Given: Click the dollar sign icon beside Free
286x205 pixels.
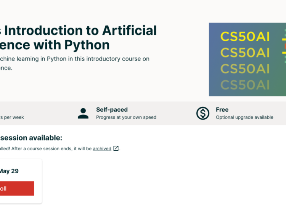Looking at the screenshot, I should pyautogui.click(x=203, y=113).
